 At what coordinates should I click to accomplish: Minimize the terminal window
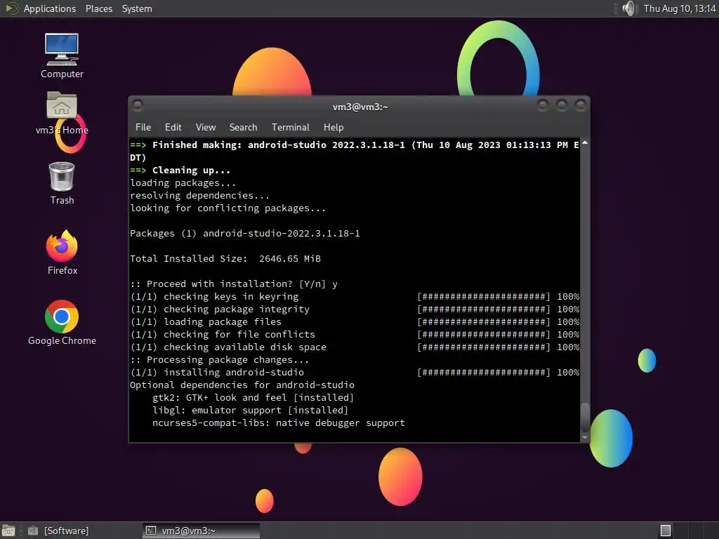543,106
